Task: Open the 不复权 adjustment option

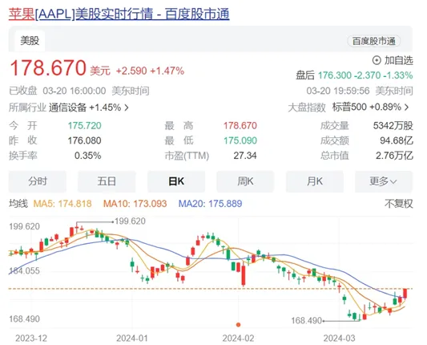Action: tap(399, 204)
